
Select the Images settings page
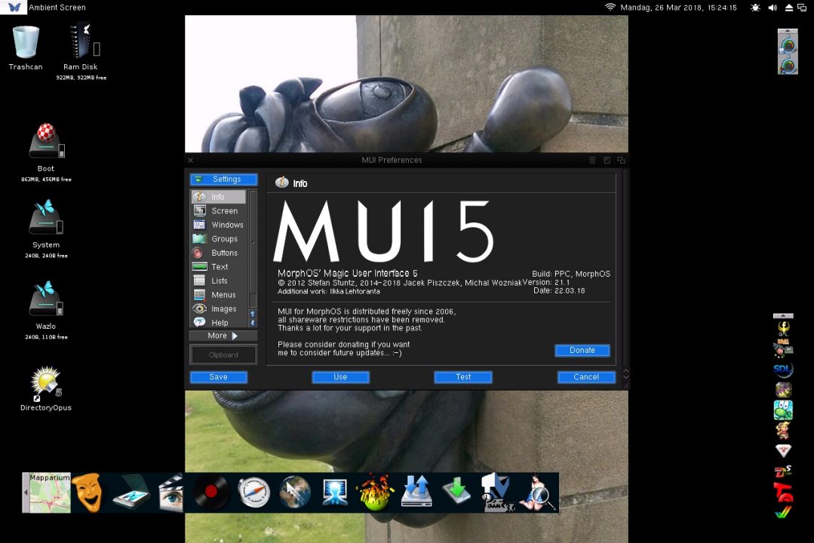pyautogui.click(x=219, y=309)
